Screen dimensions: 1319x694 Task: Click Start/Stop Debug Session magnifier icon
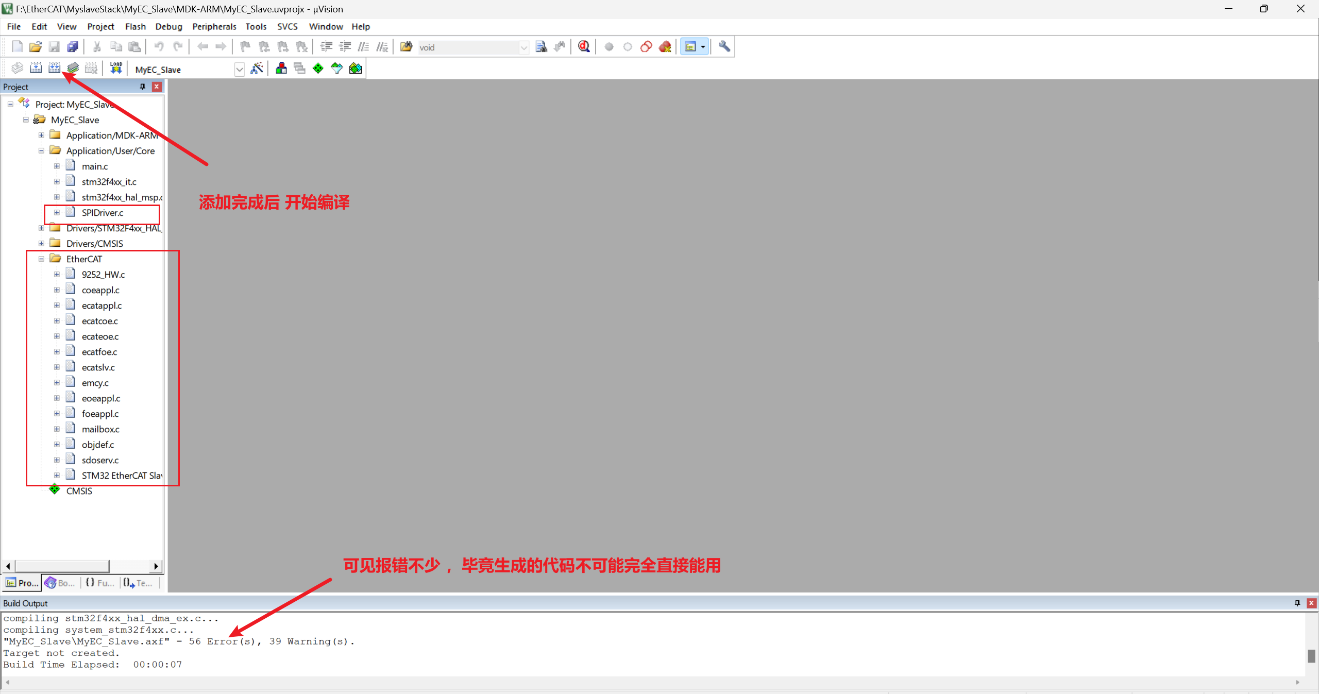(584, 47)
